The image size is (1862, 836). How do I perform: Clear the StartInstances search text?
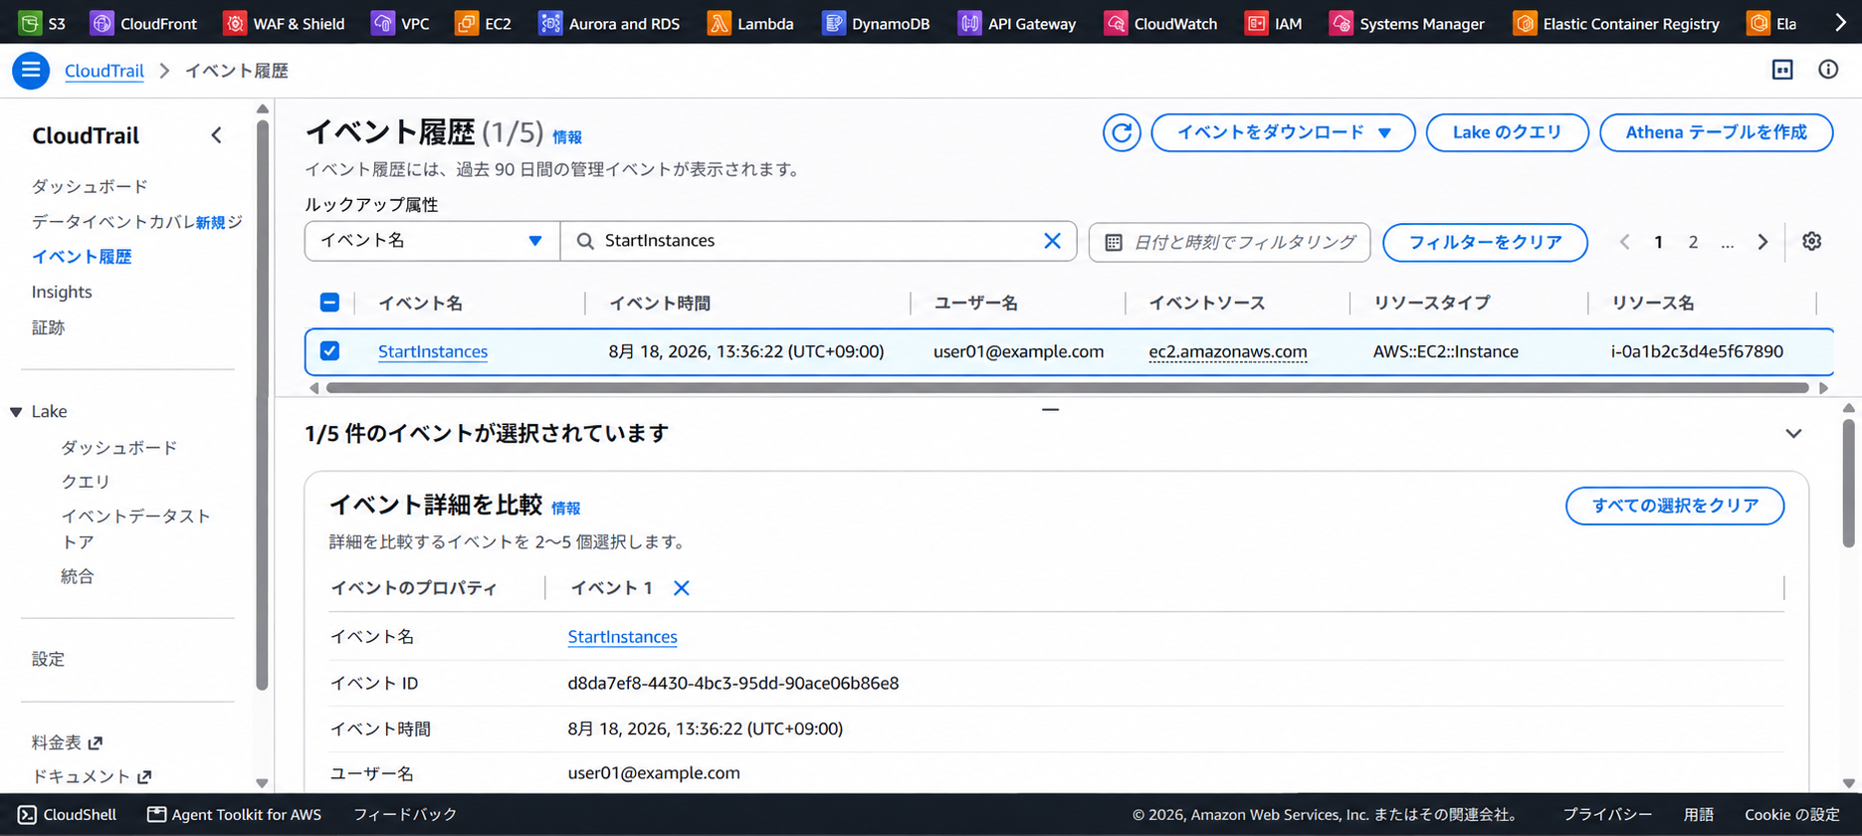click(1052, 241)
